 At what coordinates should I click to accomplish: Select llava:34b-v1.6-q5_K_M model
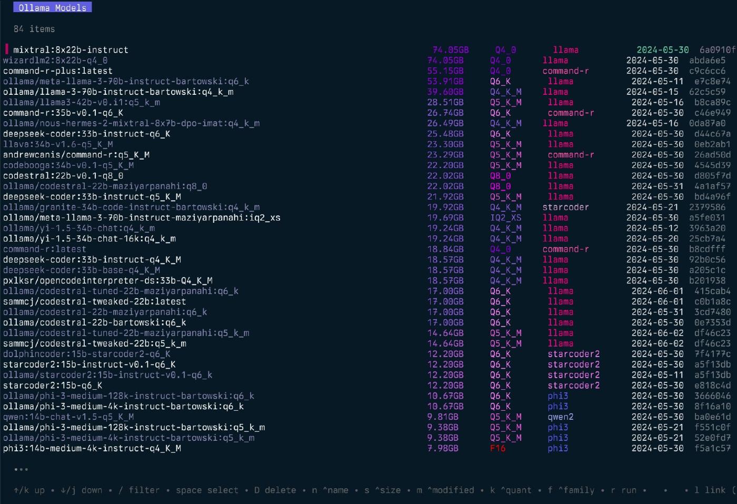58,144
